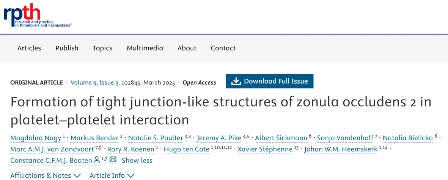Click the RPTH journal logo

(x=37, y=16)
